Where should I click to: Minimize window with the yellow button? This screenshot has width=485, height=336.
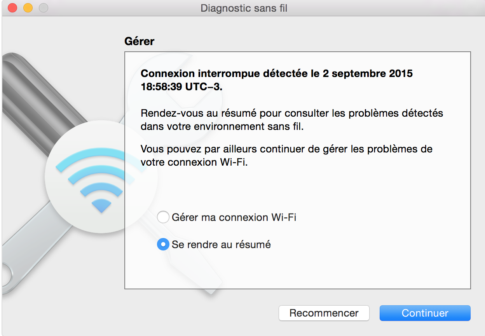28,8
